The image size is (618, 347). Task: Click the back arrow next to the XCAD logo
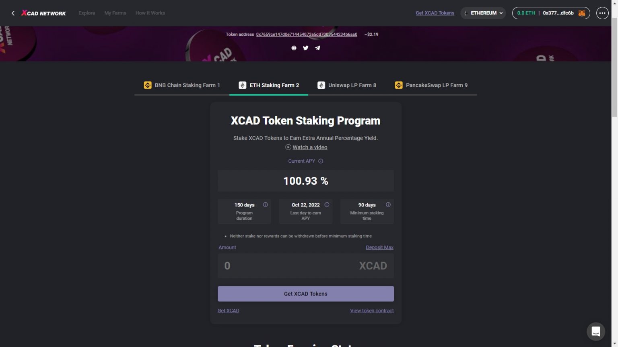pos(13,13)
